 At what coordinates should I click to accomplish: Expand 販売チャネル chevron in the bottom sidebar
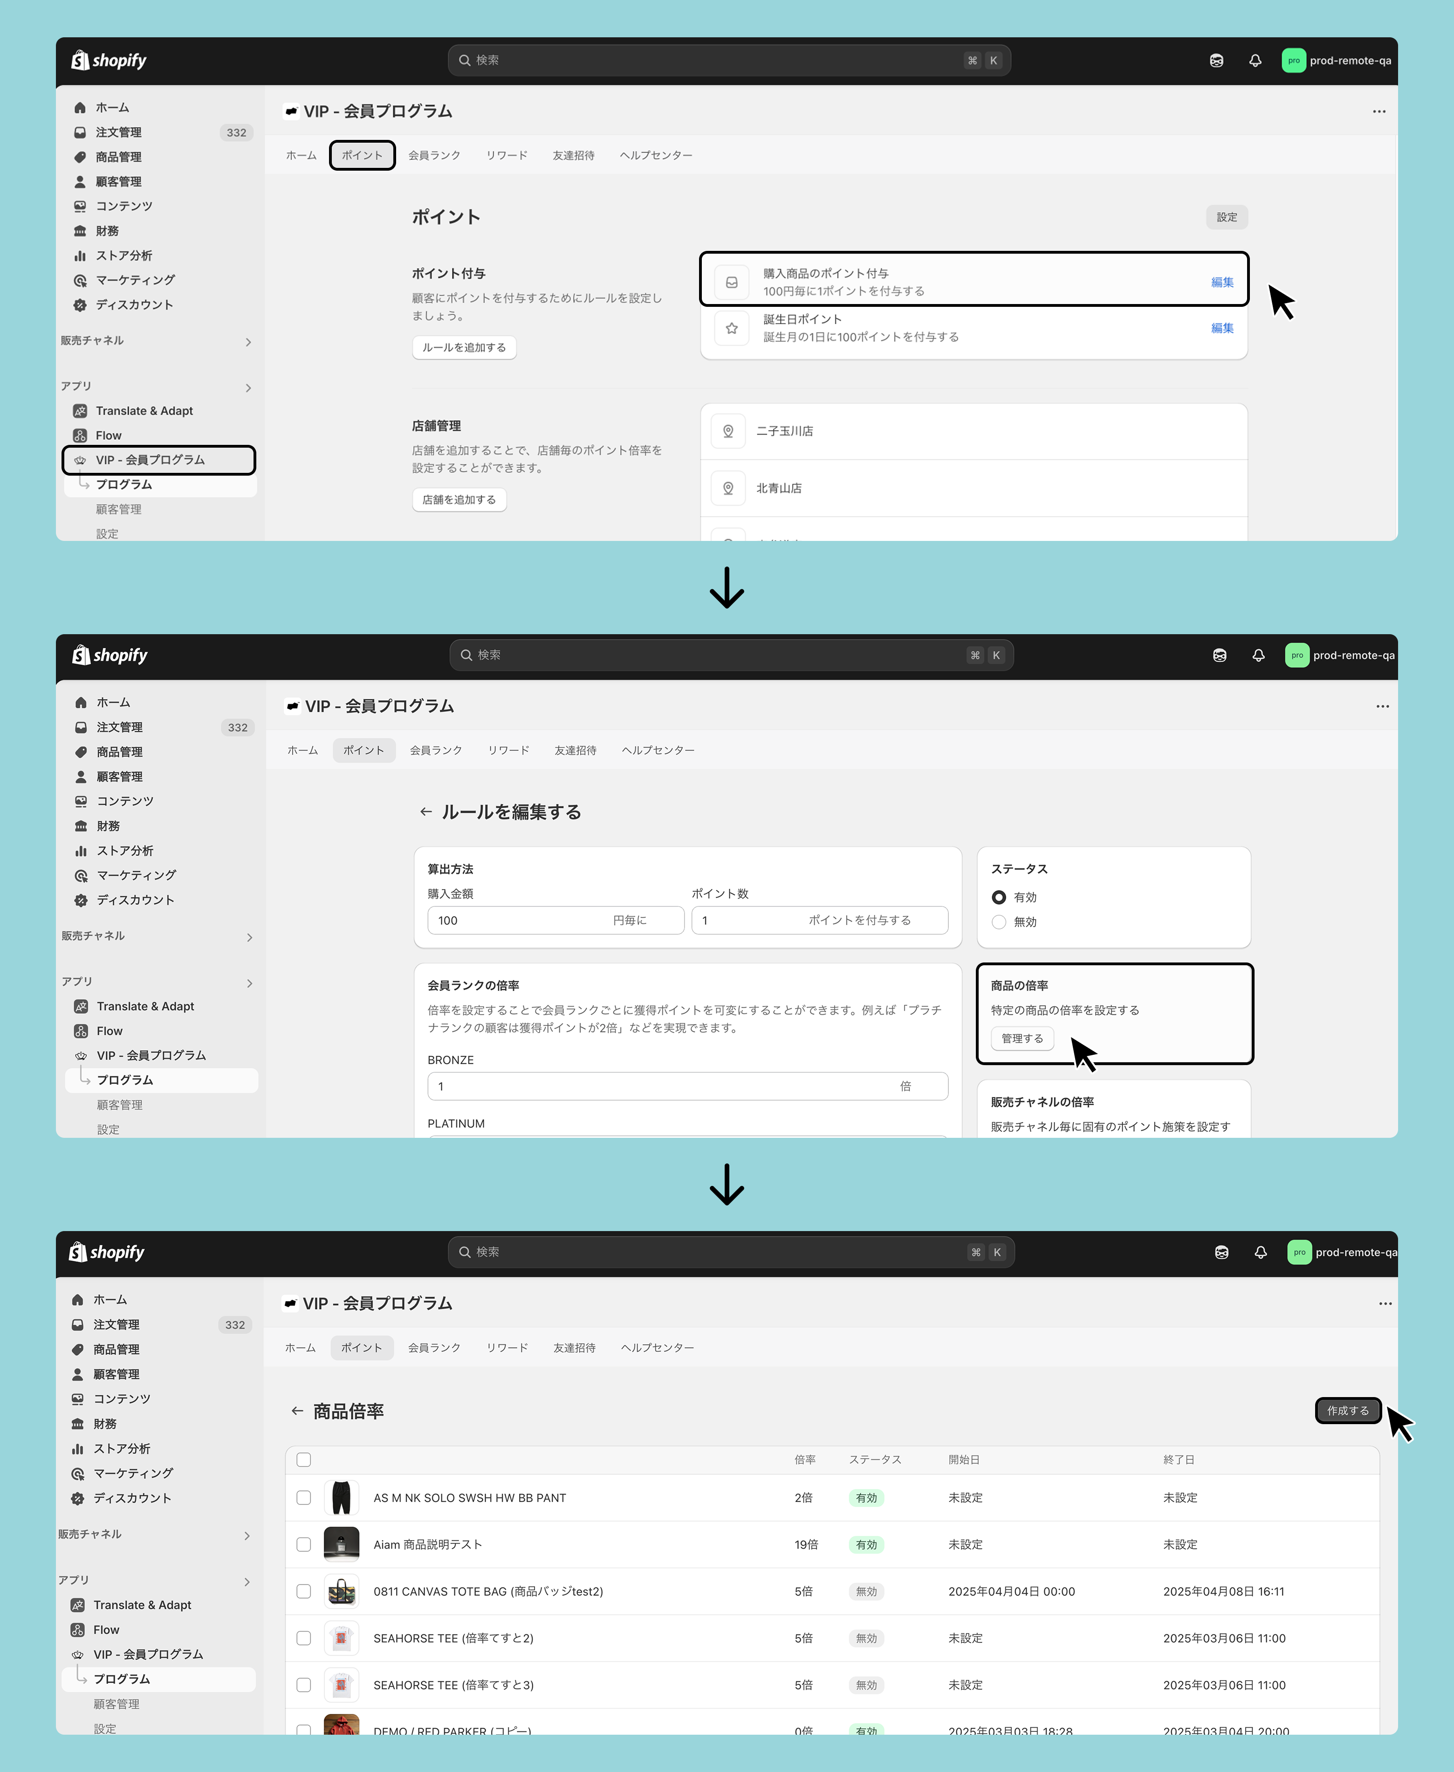pos(246,1536)
